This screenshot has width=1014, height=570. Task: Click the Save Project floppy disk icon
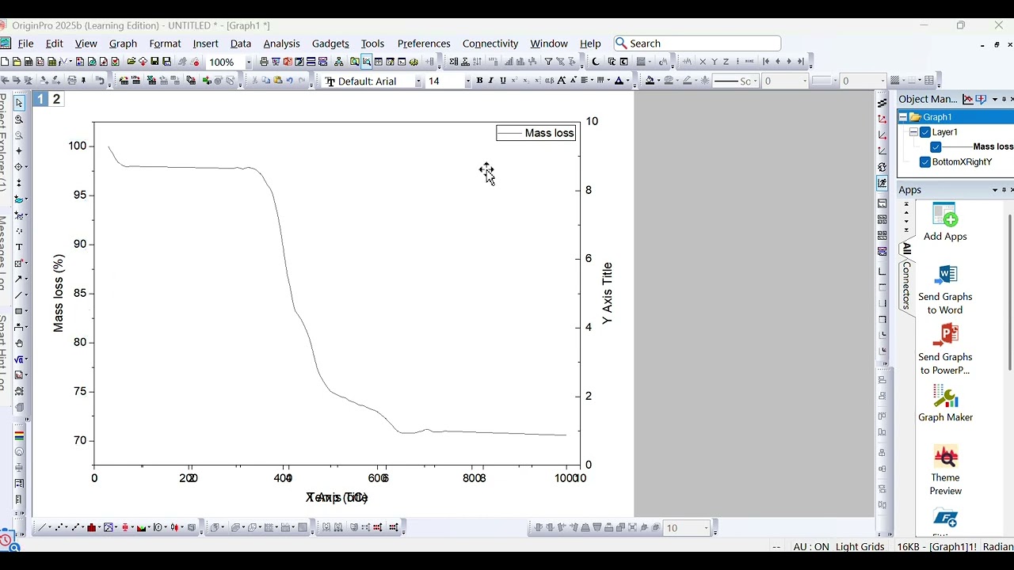(x=154, y=62)
